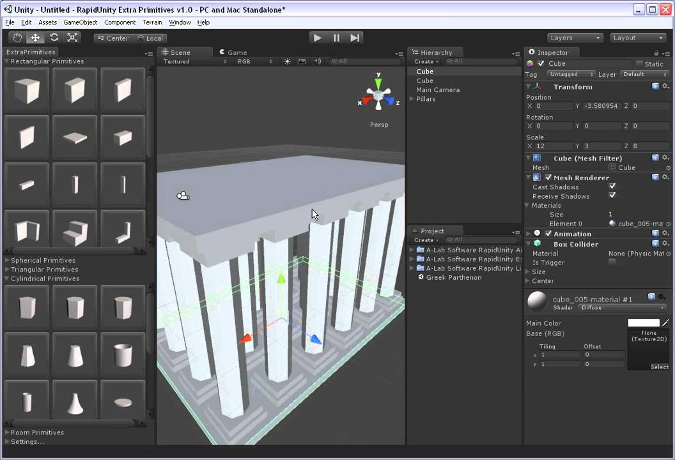Toggle the Animation component enabled checkbox
The width and height of the screenshot is (675, 460).
pos(548,234)
